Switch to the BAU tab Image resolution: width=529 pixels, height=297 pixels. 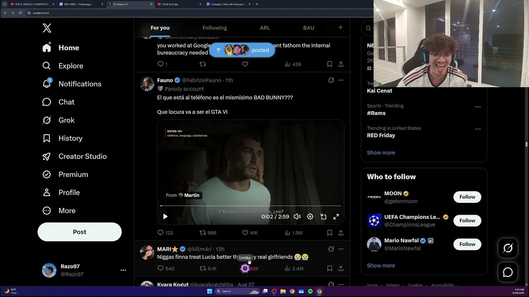click(309, 28)
